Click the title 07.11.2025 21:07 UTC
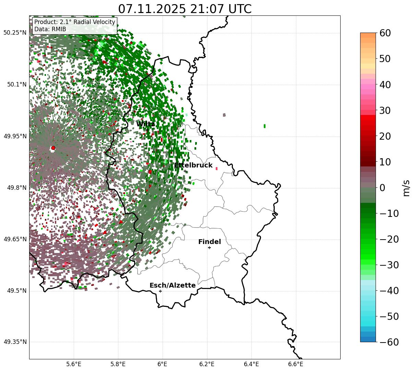 (185, 9)
